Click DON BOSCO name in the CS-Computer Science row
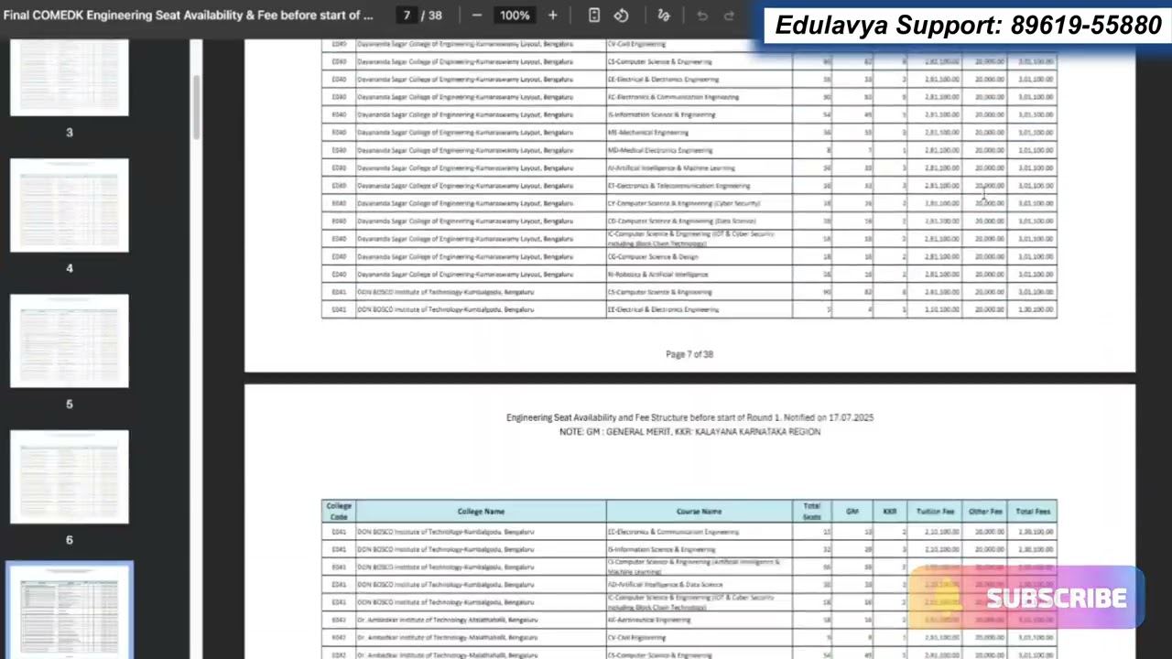This screenshot has width=1172, height=659. (x=445, y=292)
